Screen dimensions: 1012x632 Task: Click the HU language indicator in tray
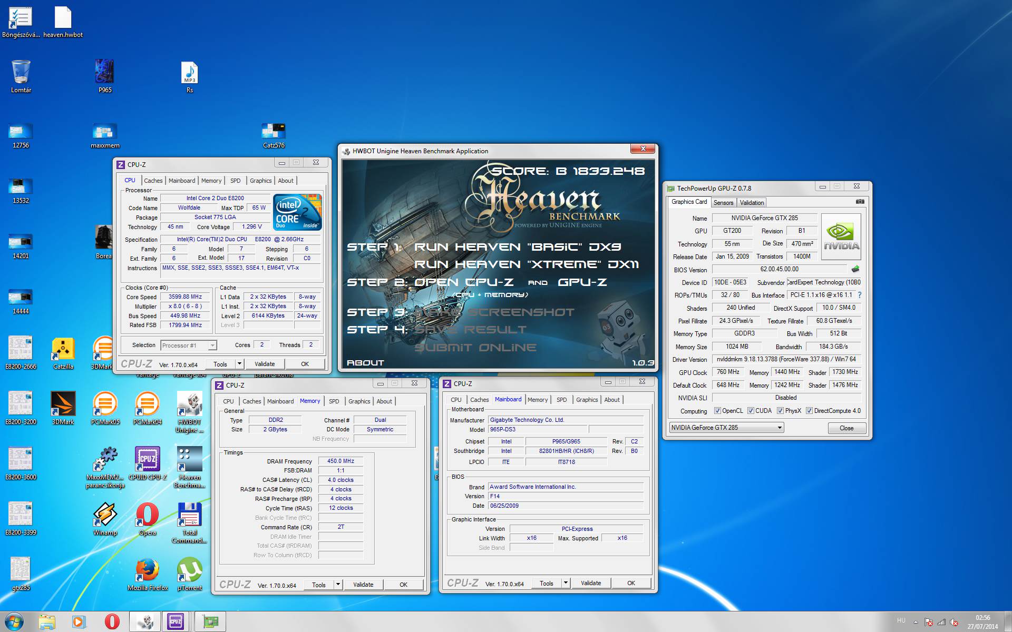901,621
